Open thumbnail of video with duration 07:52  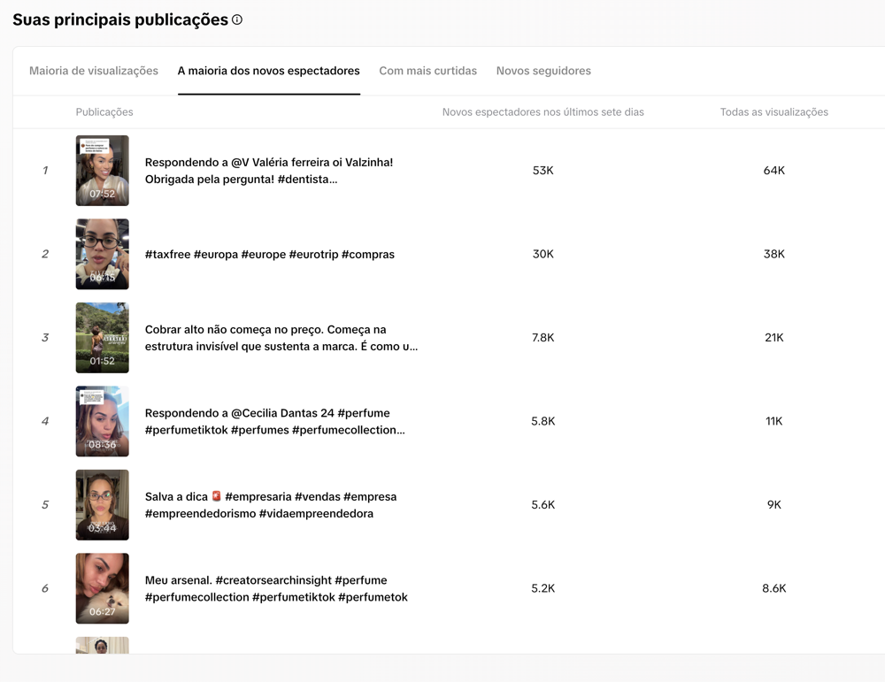[102, 171]
